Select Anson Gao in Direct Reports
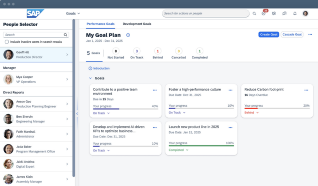The height and width of the screenshot is (186, 318). pos(36,104)
